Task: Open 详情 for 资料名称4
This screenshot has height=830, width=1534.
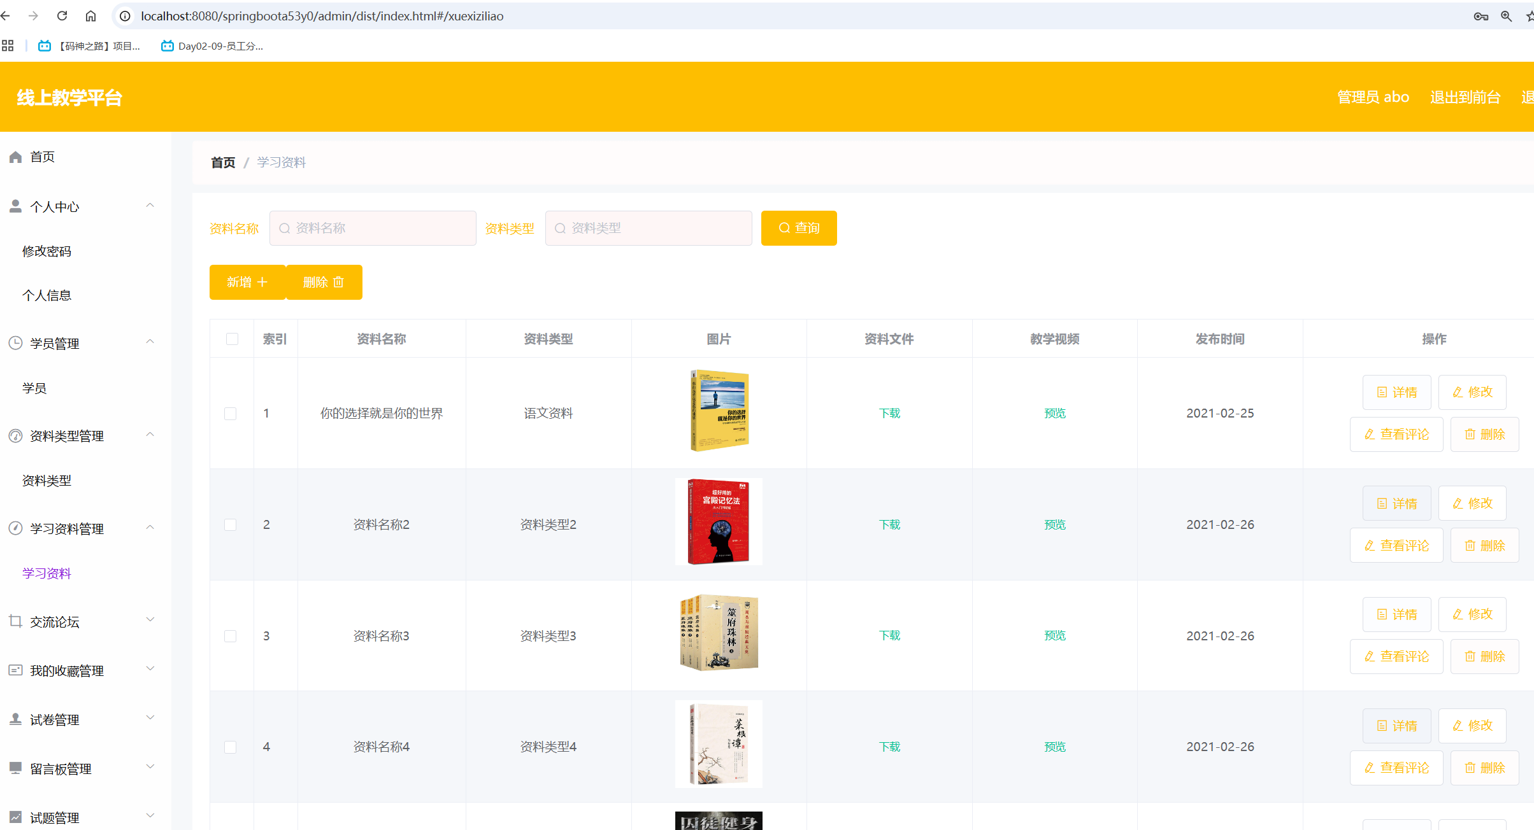Action: pos(1396,726)
